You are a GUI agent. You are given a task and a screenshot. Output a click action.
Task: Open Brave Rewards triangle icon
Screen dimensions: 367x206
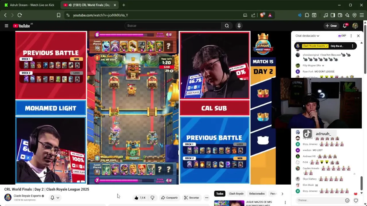[x=270, y=15]
